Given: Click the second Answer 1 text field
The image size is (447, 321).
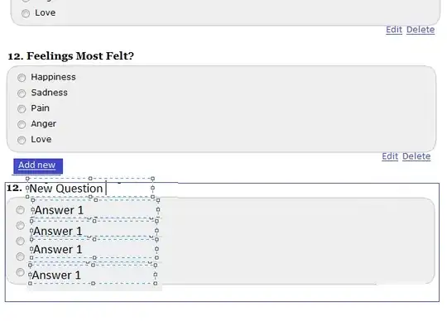Looking at the screenshot, I should pos(94,230).
